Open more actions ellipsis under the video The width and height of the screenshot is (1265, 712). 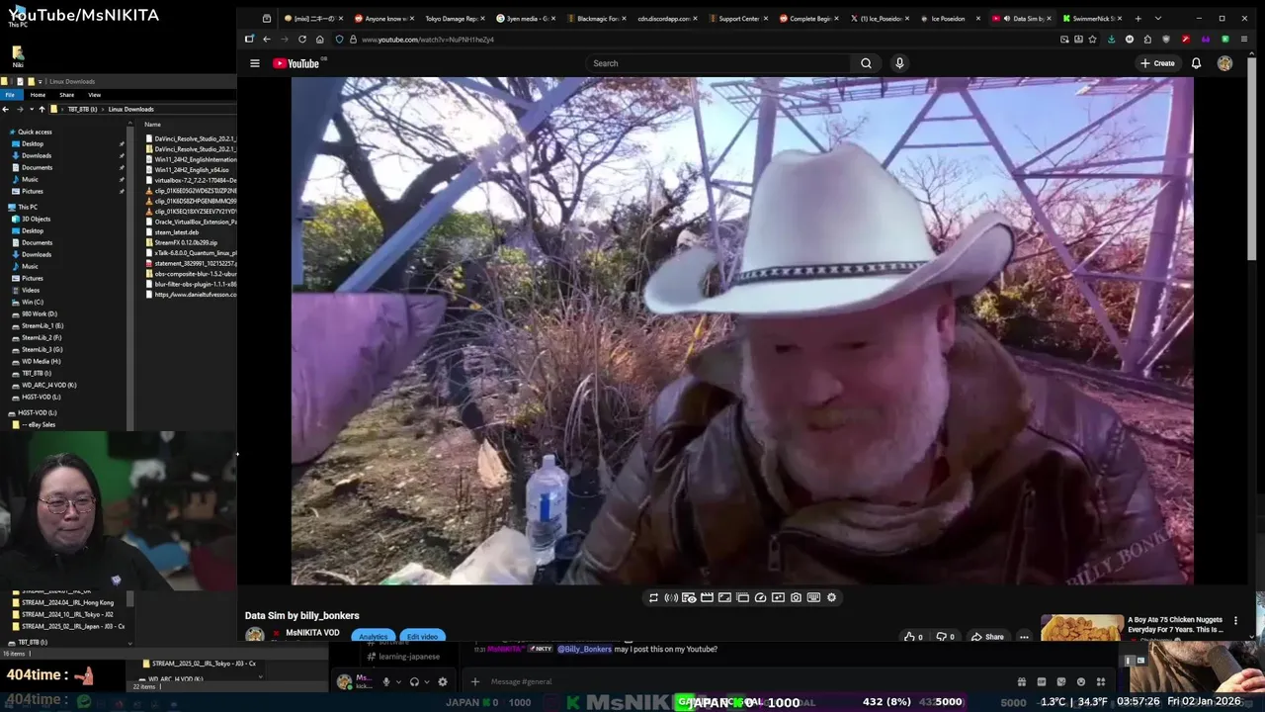point(1024,637)
